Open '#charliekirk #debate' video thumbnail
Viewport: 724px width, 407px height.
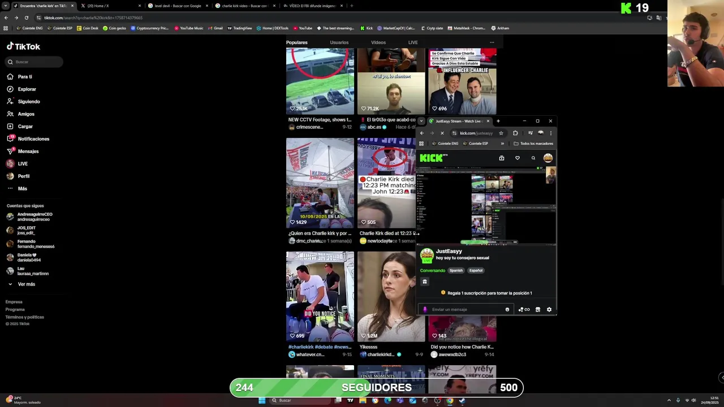point(320,297)
